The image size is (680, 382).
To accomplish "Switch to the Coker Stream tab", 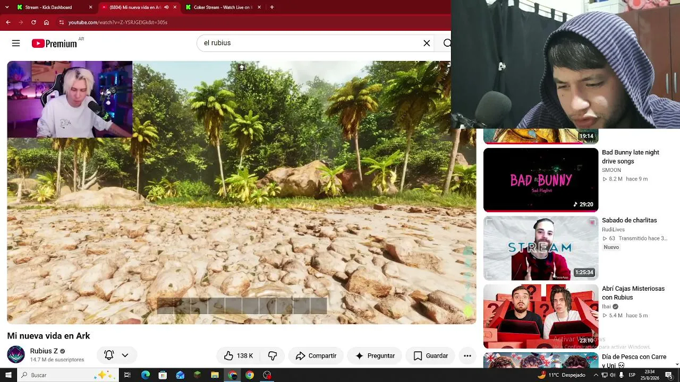I will (223, 7).
